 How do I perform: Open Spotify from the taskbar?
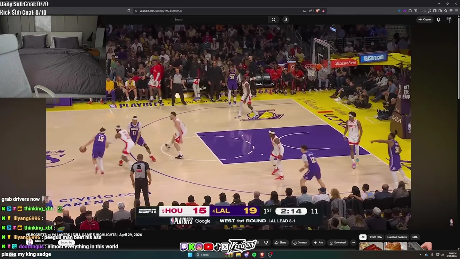pos(254,255)
